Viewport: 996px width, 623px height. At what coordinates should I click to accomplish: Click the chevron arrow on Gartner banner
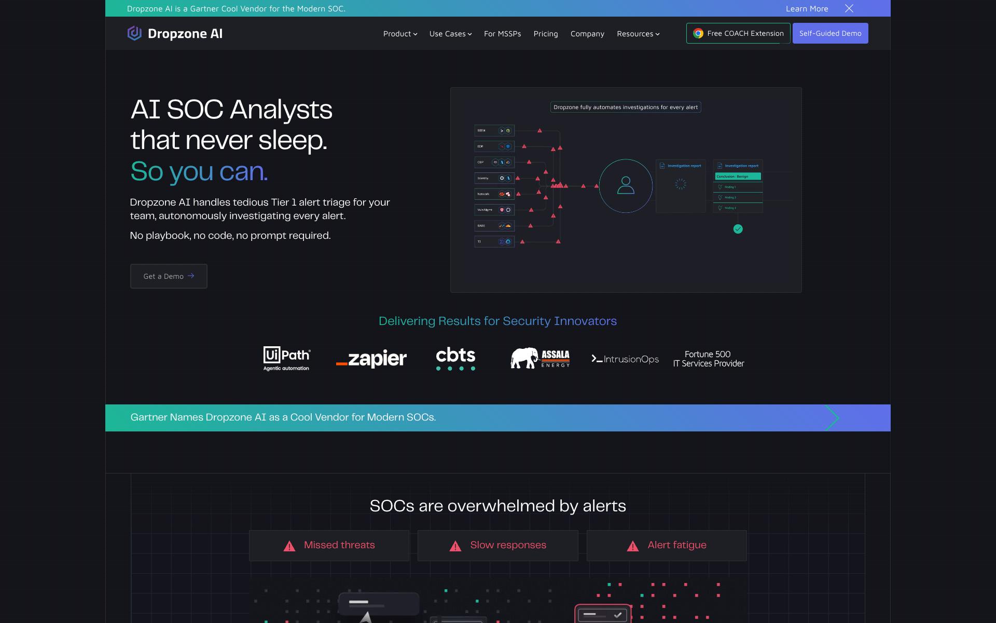pos(832,418)
